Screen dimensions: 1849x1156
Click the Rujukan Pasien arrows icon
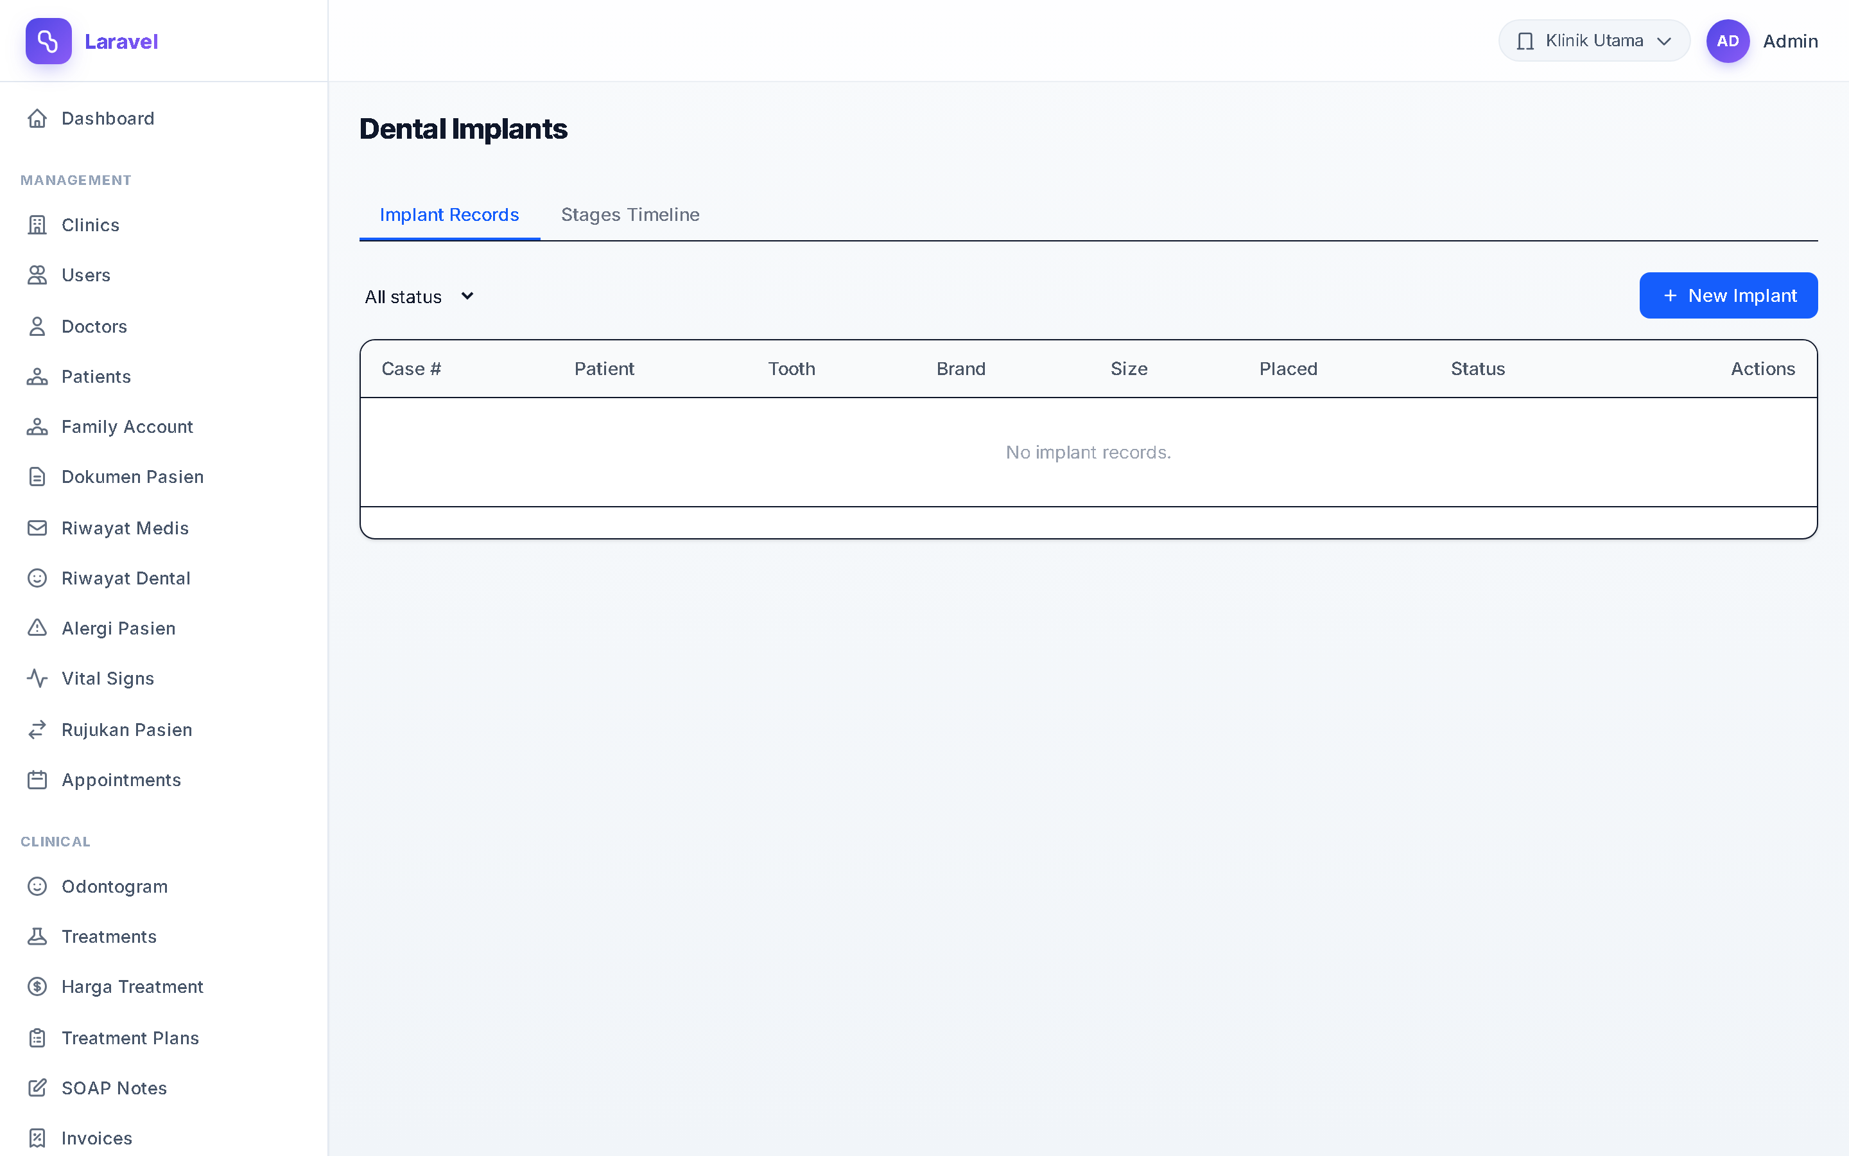[37, 730]
